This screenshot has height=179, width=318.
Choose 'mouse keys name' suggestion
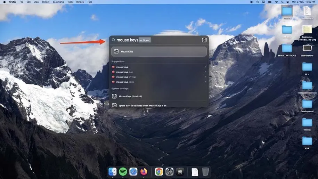tap(125, 82)
